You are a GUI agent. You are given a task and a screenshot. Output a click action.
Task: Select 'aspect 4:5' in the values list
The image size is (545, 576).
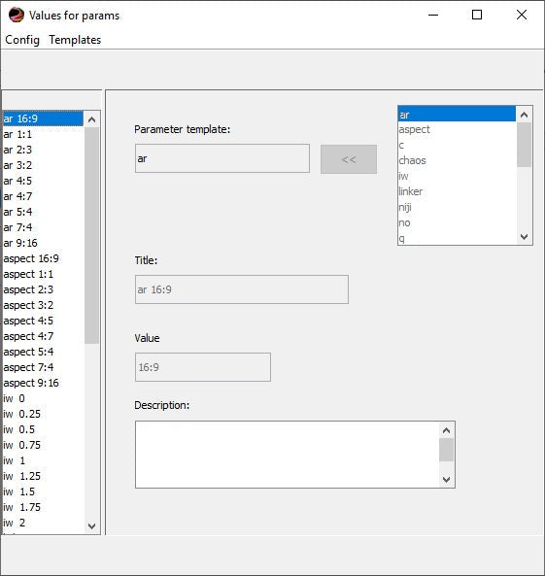pos(43,321)
